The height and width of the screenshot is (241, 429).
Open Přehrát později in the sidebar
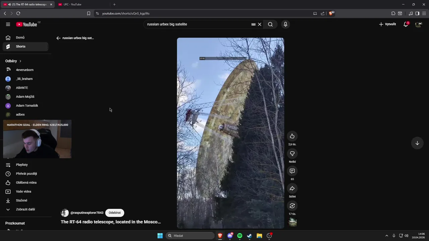pyautogui.click(x=25, y=174)
